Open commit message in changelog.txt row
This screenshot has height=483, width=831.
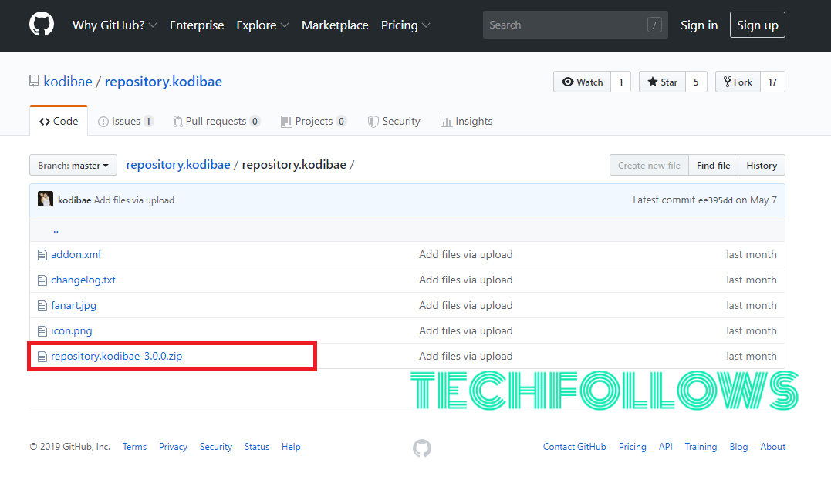tap(466, 280)
